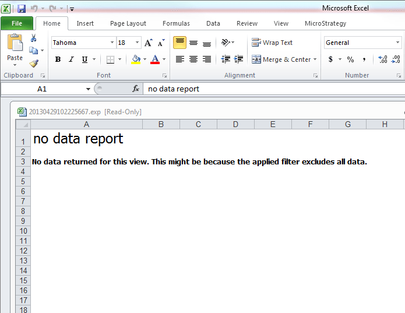Open the green File button

point(17,23)
